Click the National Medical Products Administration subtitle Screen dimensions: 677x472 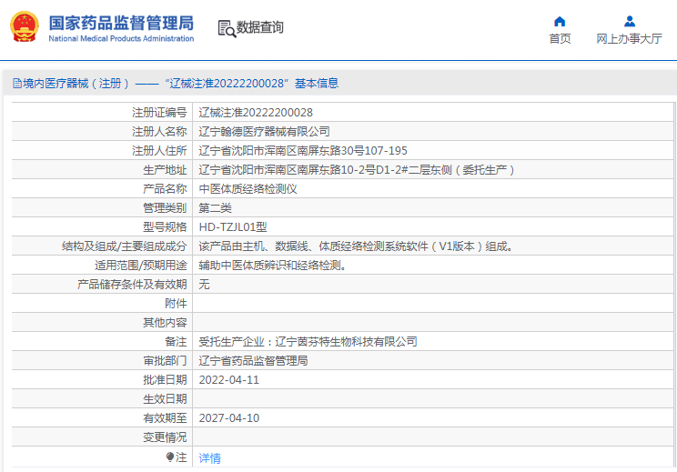tap(120, 39)
